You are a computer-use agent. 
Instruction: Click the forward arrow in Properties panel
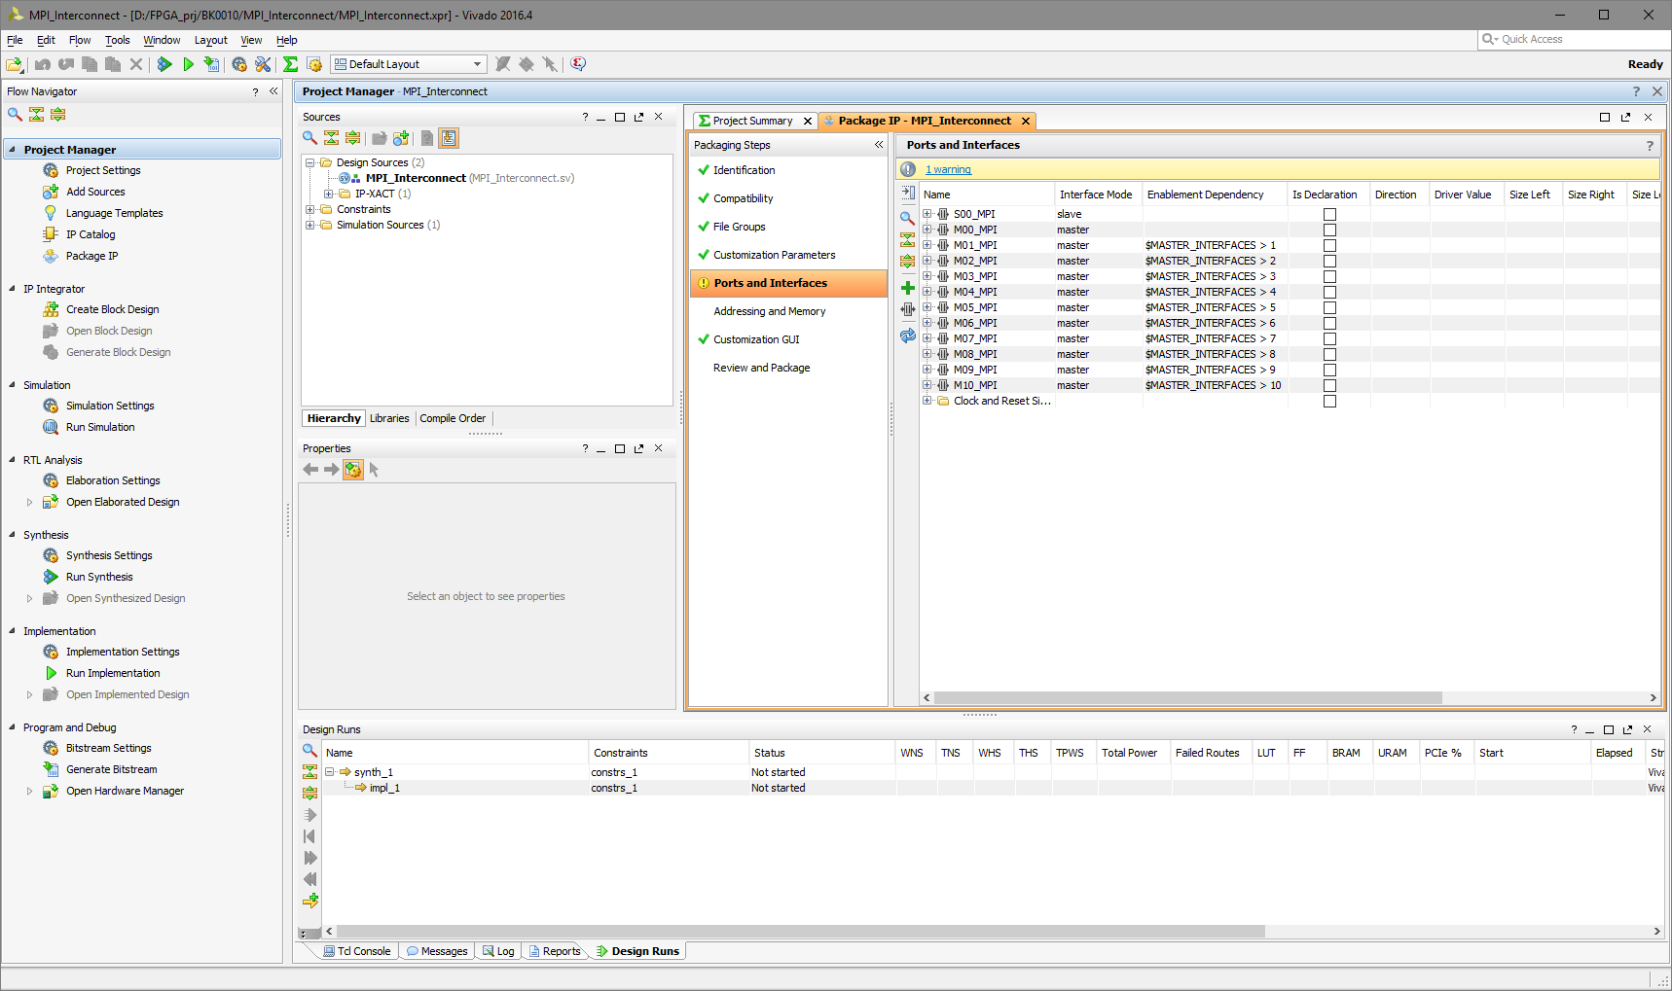click(332, 470)
